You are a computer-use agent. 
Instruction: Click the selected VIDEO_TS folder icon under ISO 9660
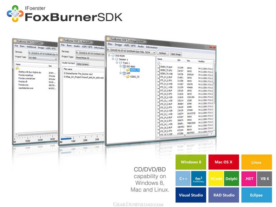point(128,70)
